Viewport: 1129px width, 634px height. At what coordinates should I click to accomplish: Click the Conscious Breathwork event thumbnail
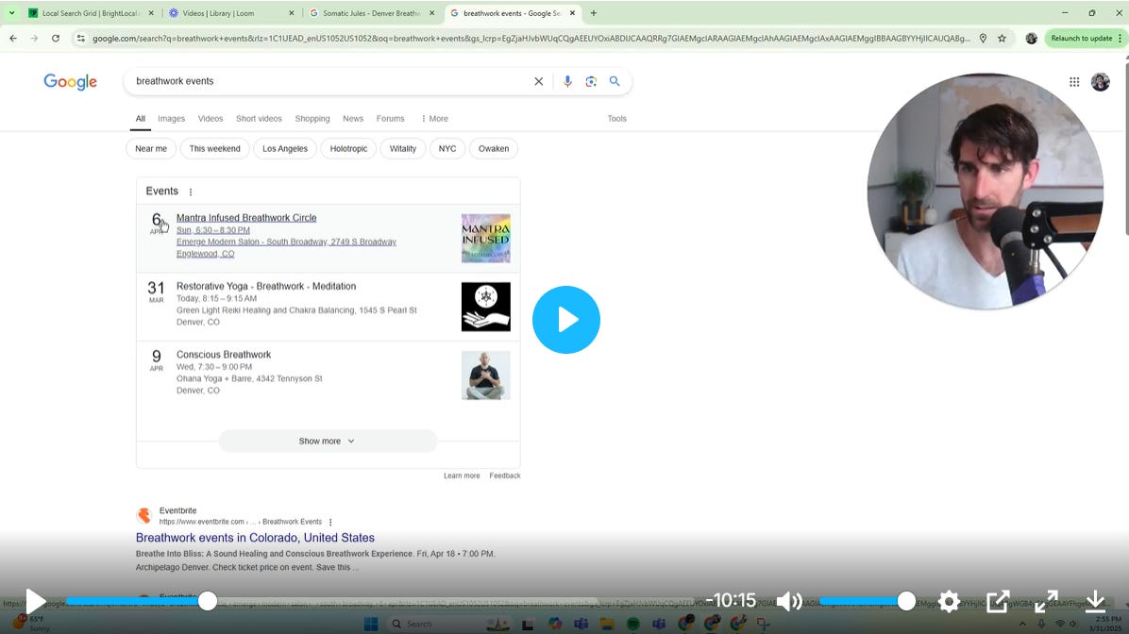(x=486, y=375)
